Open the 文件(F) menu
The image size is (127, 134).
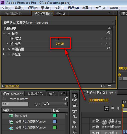coord(6,8)
